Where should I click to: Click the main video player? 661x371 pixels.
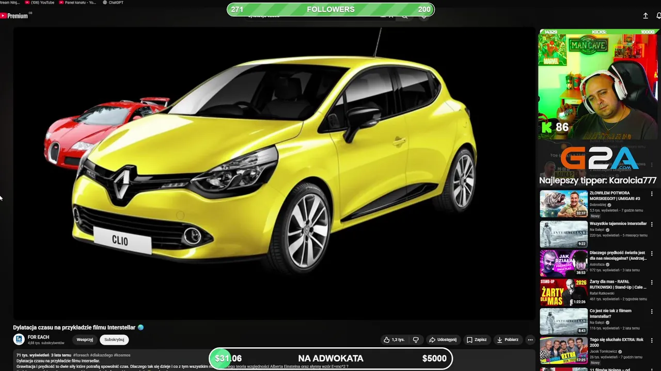point(274,173)
